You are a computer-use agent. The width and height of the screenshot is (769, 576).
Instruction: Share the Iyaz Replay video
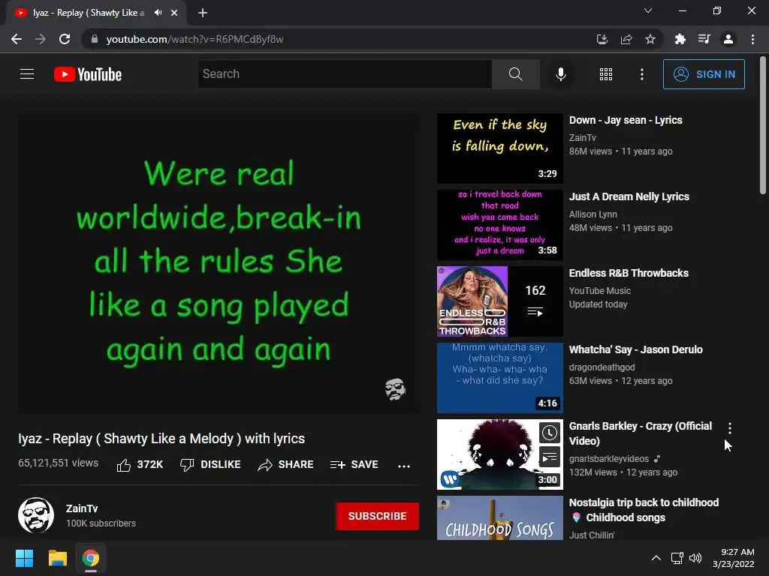click(285, 464)
